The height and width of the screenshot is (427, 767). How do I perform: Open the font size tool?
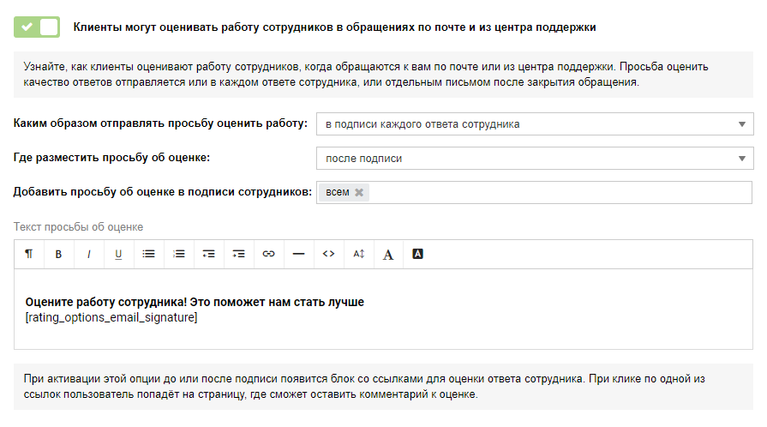pos(358,254)
